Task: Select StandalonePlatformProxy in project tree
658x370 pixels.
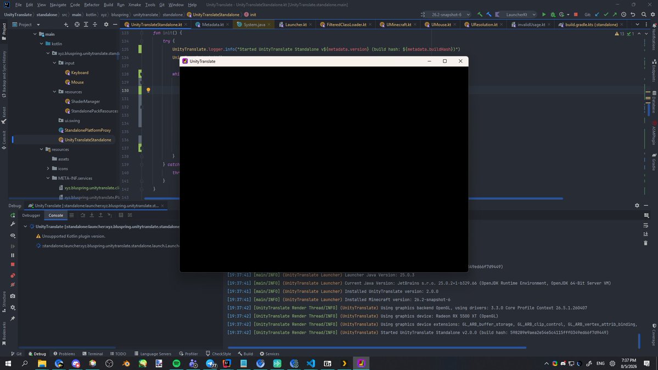Action: [85, 130]
